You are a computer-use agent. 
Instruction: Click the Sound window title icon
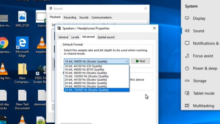click(x=51, y=8)
